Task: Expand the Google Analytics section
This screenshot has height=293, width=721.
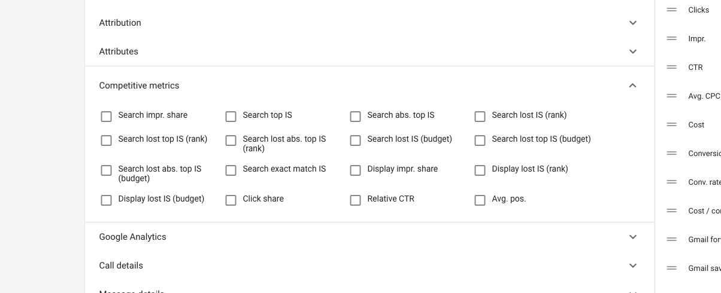Action: click(x=633, y=237)
